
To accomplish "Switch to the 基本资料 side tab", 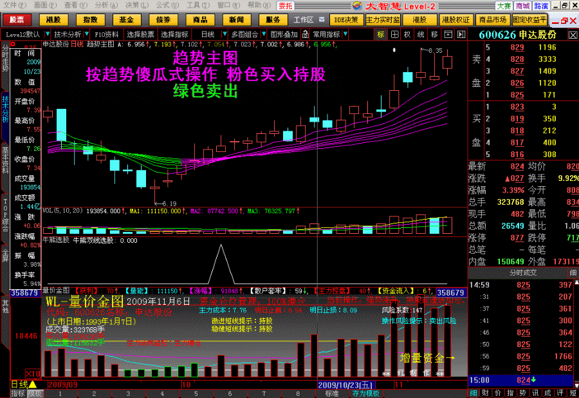I will click(x=5, y=160).
